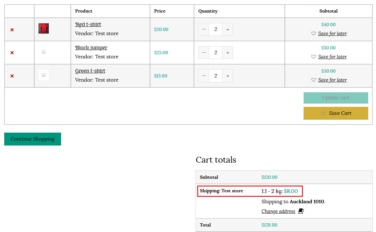This screenshot has height=232, width=376.
Task: Save Red t-shirt for later link
Action: [x=332, y=34]
